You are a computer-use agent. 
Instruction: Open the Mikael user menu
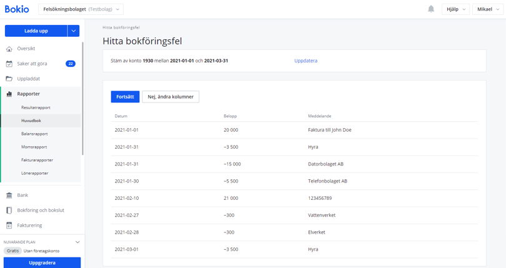488,9
